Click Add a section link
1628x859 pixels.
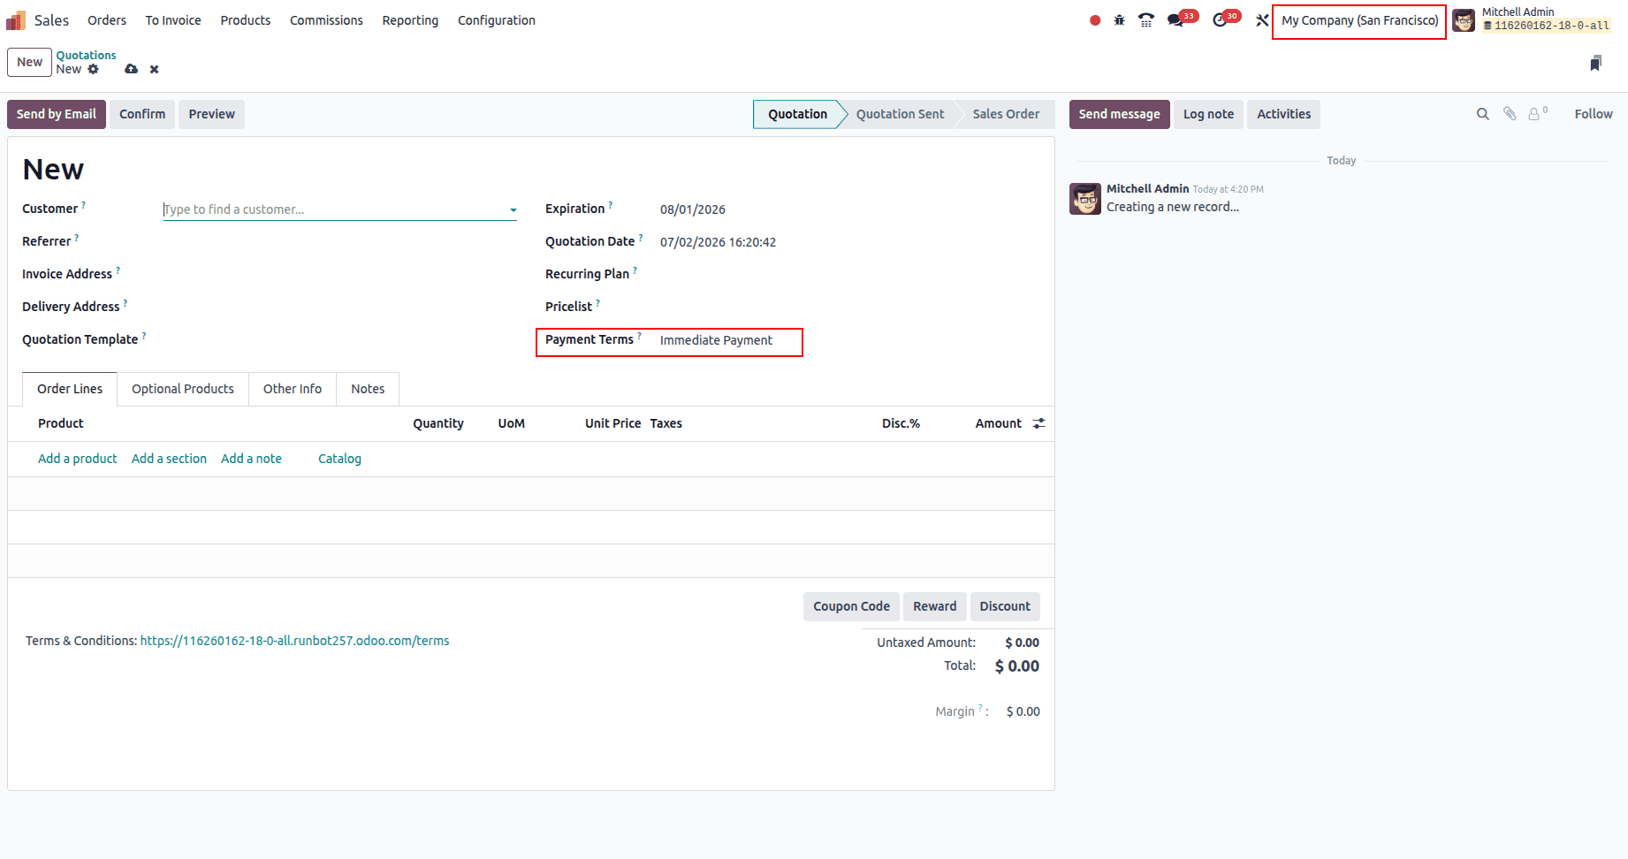click(169, 459)
